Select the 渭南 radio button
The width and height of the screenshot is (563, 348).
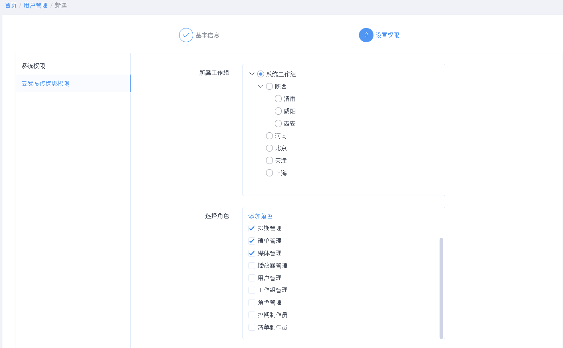pos(278,99)
